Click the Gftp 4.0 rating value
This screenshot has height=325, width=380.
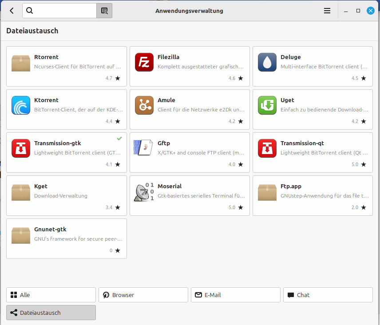tap(232, 164)
